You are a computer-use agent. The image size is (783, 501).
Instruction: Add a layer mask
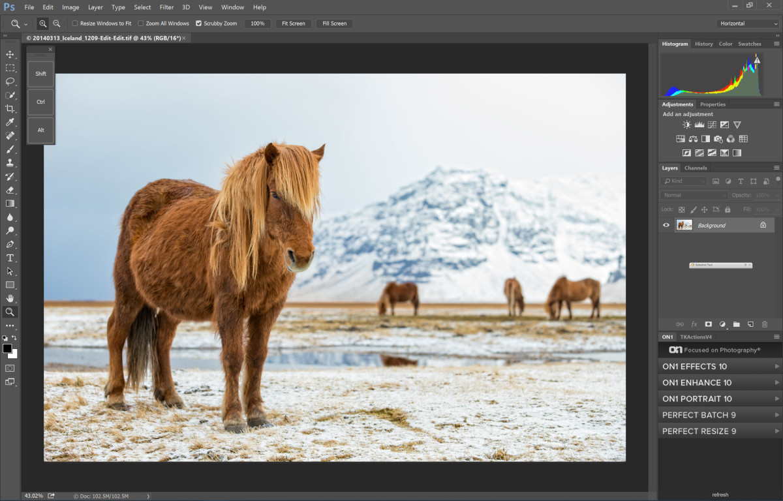click(x=709, y=324)
